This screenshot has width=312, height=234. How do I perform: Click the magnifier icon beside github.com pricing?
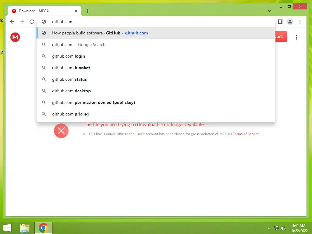click(44, 114)
